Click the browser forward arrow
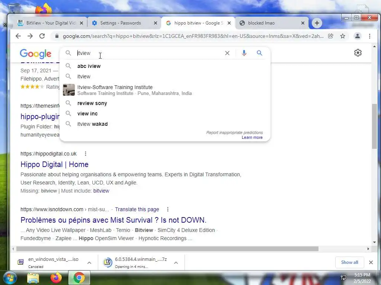Viewport: 381px width, 285px height. [30, 36]
